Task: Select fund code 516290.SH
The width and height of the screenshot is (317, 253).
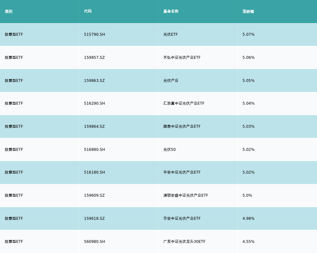Action: [x=94, y=103]
